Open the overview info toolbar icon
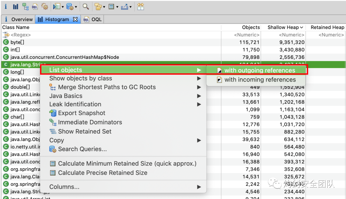Screen dimensions: 346x199 (6, 7)
